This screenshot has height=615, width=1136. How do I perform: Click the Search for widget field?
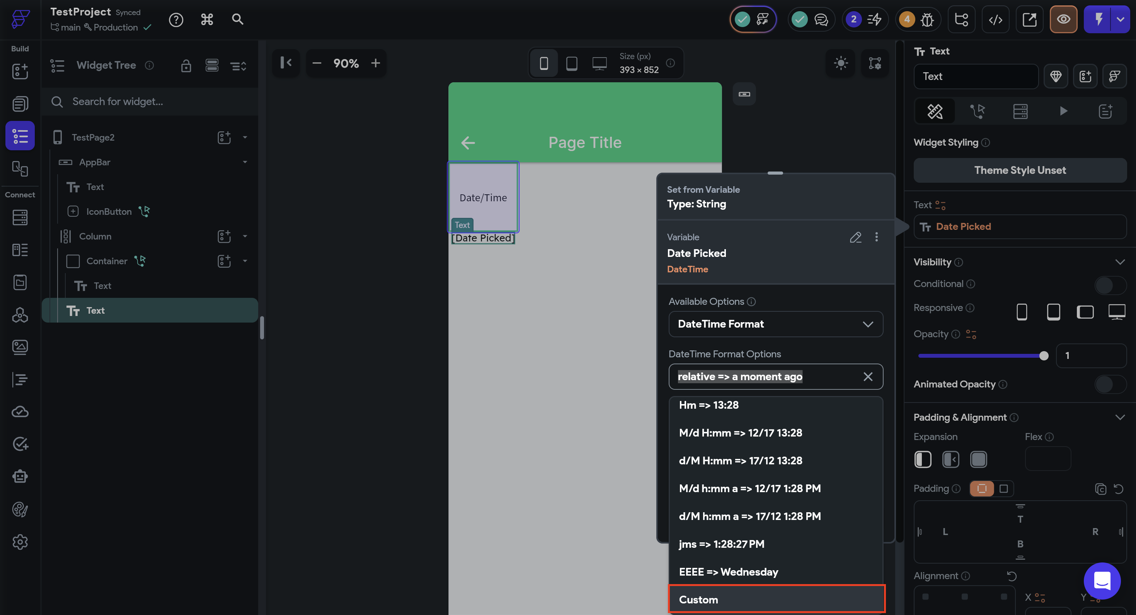pos(150,102)
